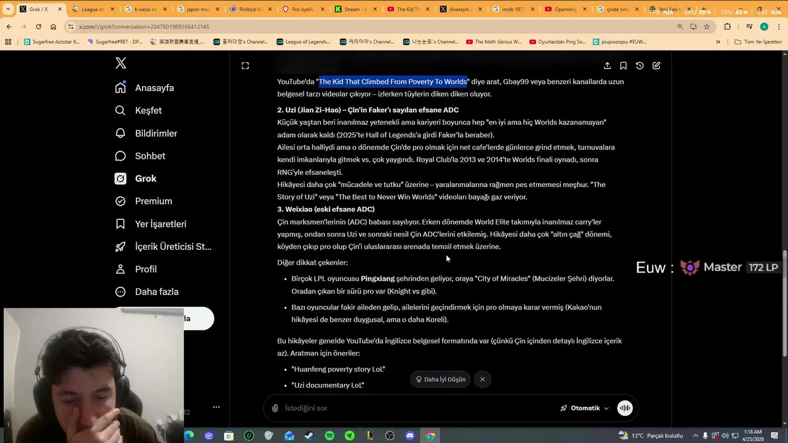
Task: Open the Otomatik mode dropdown
Action: [x=584, y=408]
